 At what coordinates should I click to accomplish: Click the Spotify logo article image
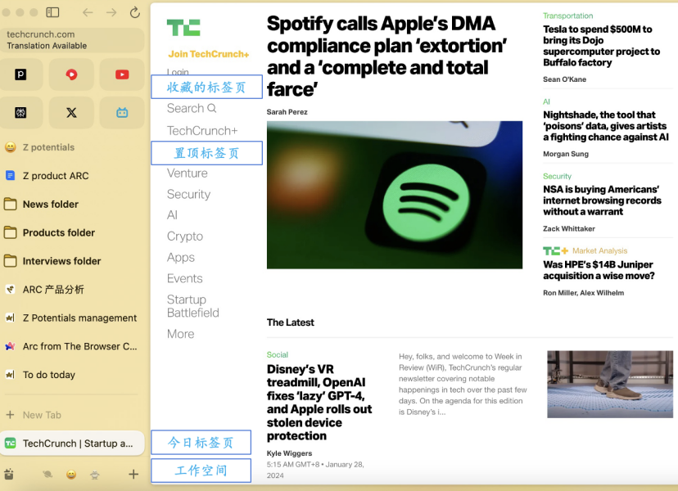pyautogui.click(x=395, y=195)
